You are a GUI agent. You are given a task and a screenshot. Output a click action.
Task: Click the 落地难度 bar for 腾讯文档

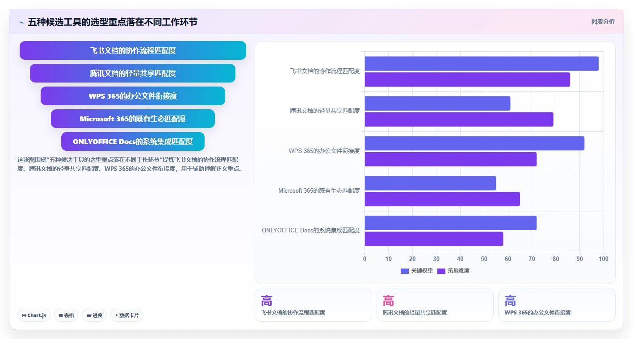click(x=459, y=119)
